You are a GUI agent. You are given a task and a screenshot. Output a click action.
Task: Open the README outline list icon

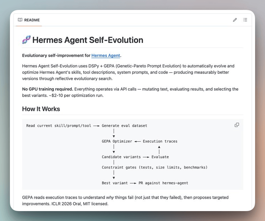click(x=245, y=20)
